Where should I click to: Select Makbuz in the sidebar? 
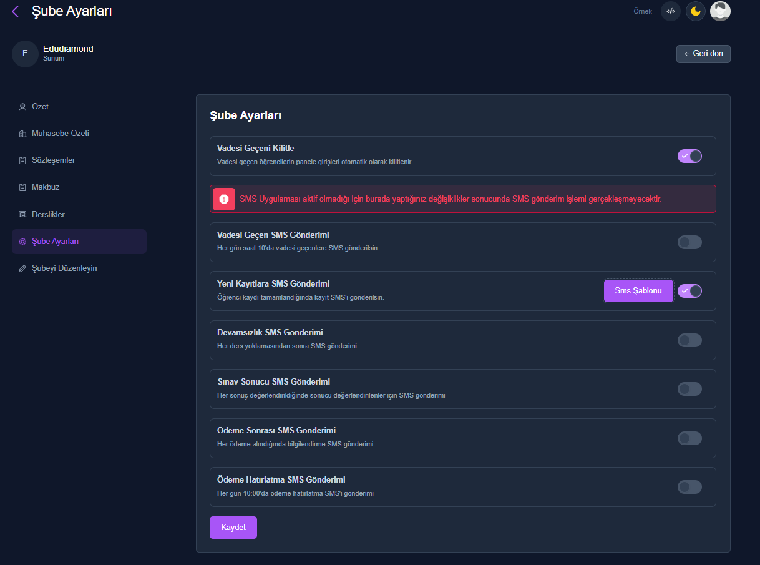click(79, 187)
